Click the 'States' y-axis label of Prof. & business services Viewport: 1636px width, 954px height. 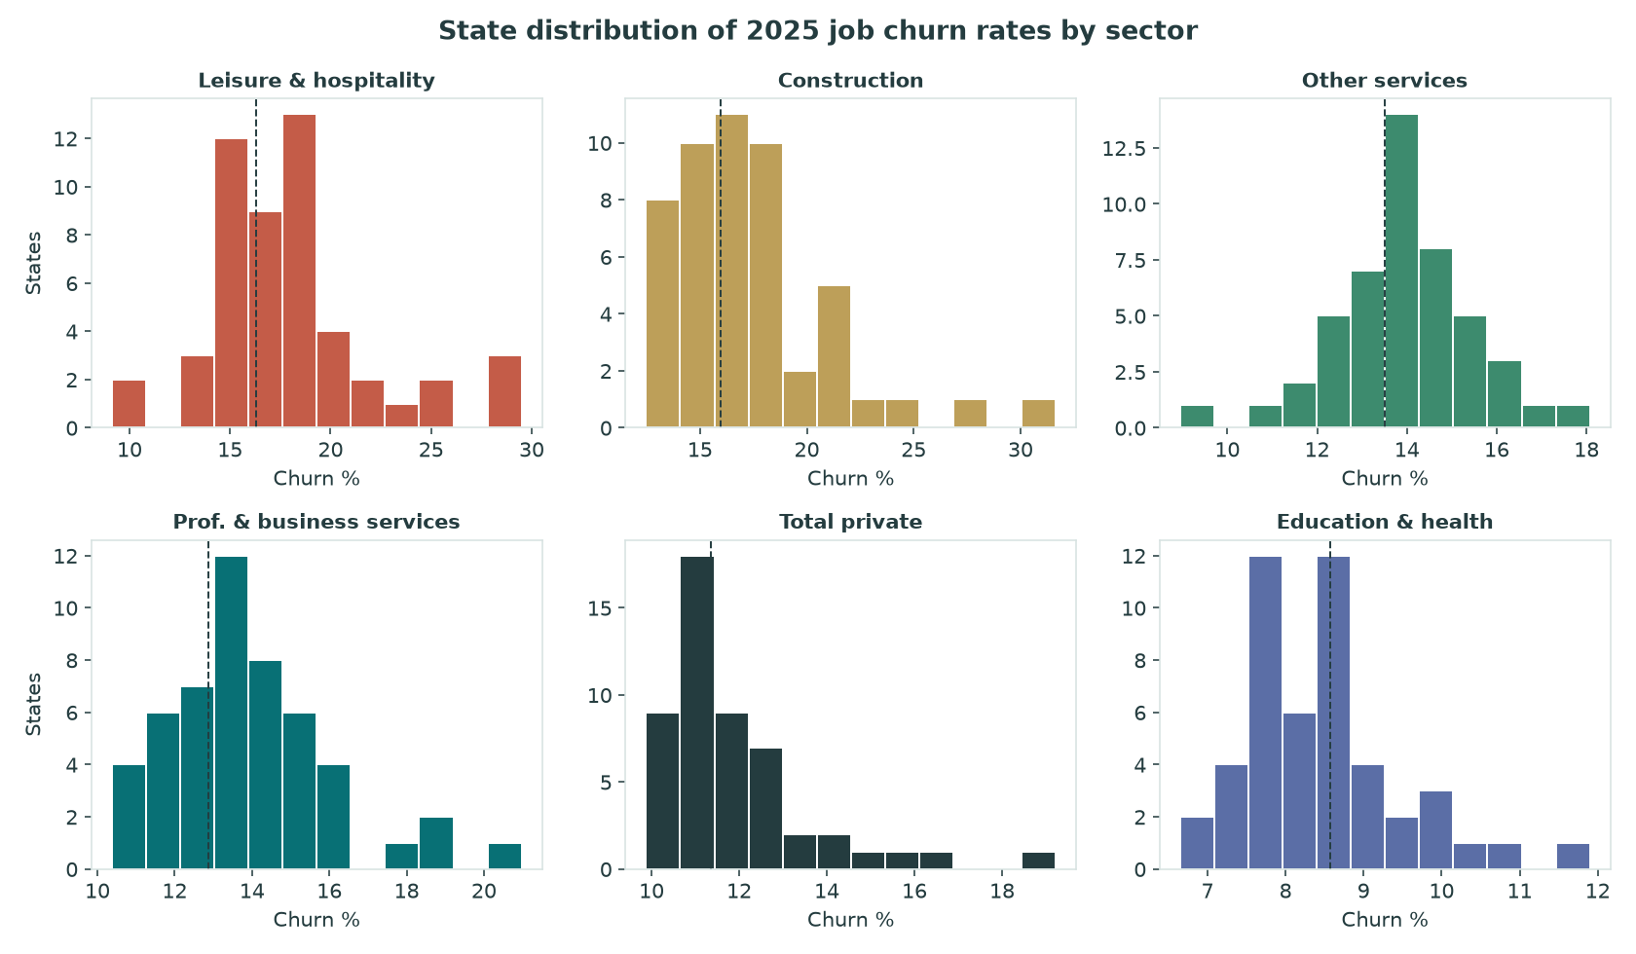tap(34, 704)
